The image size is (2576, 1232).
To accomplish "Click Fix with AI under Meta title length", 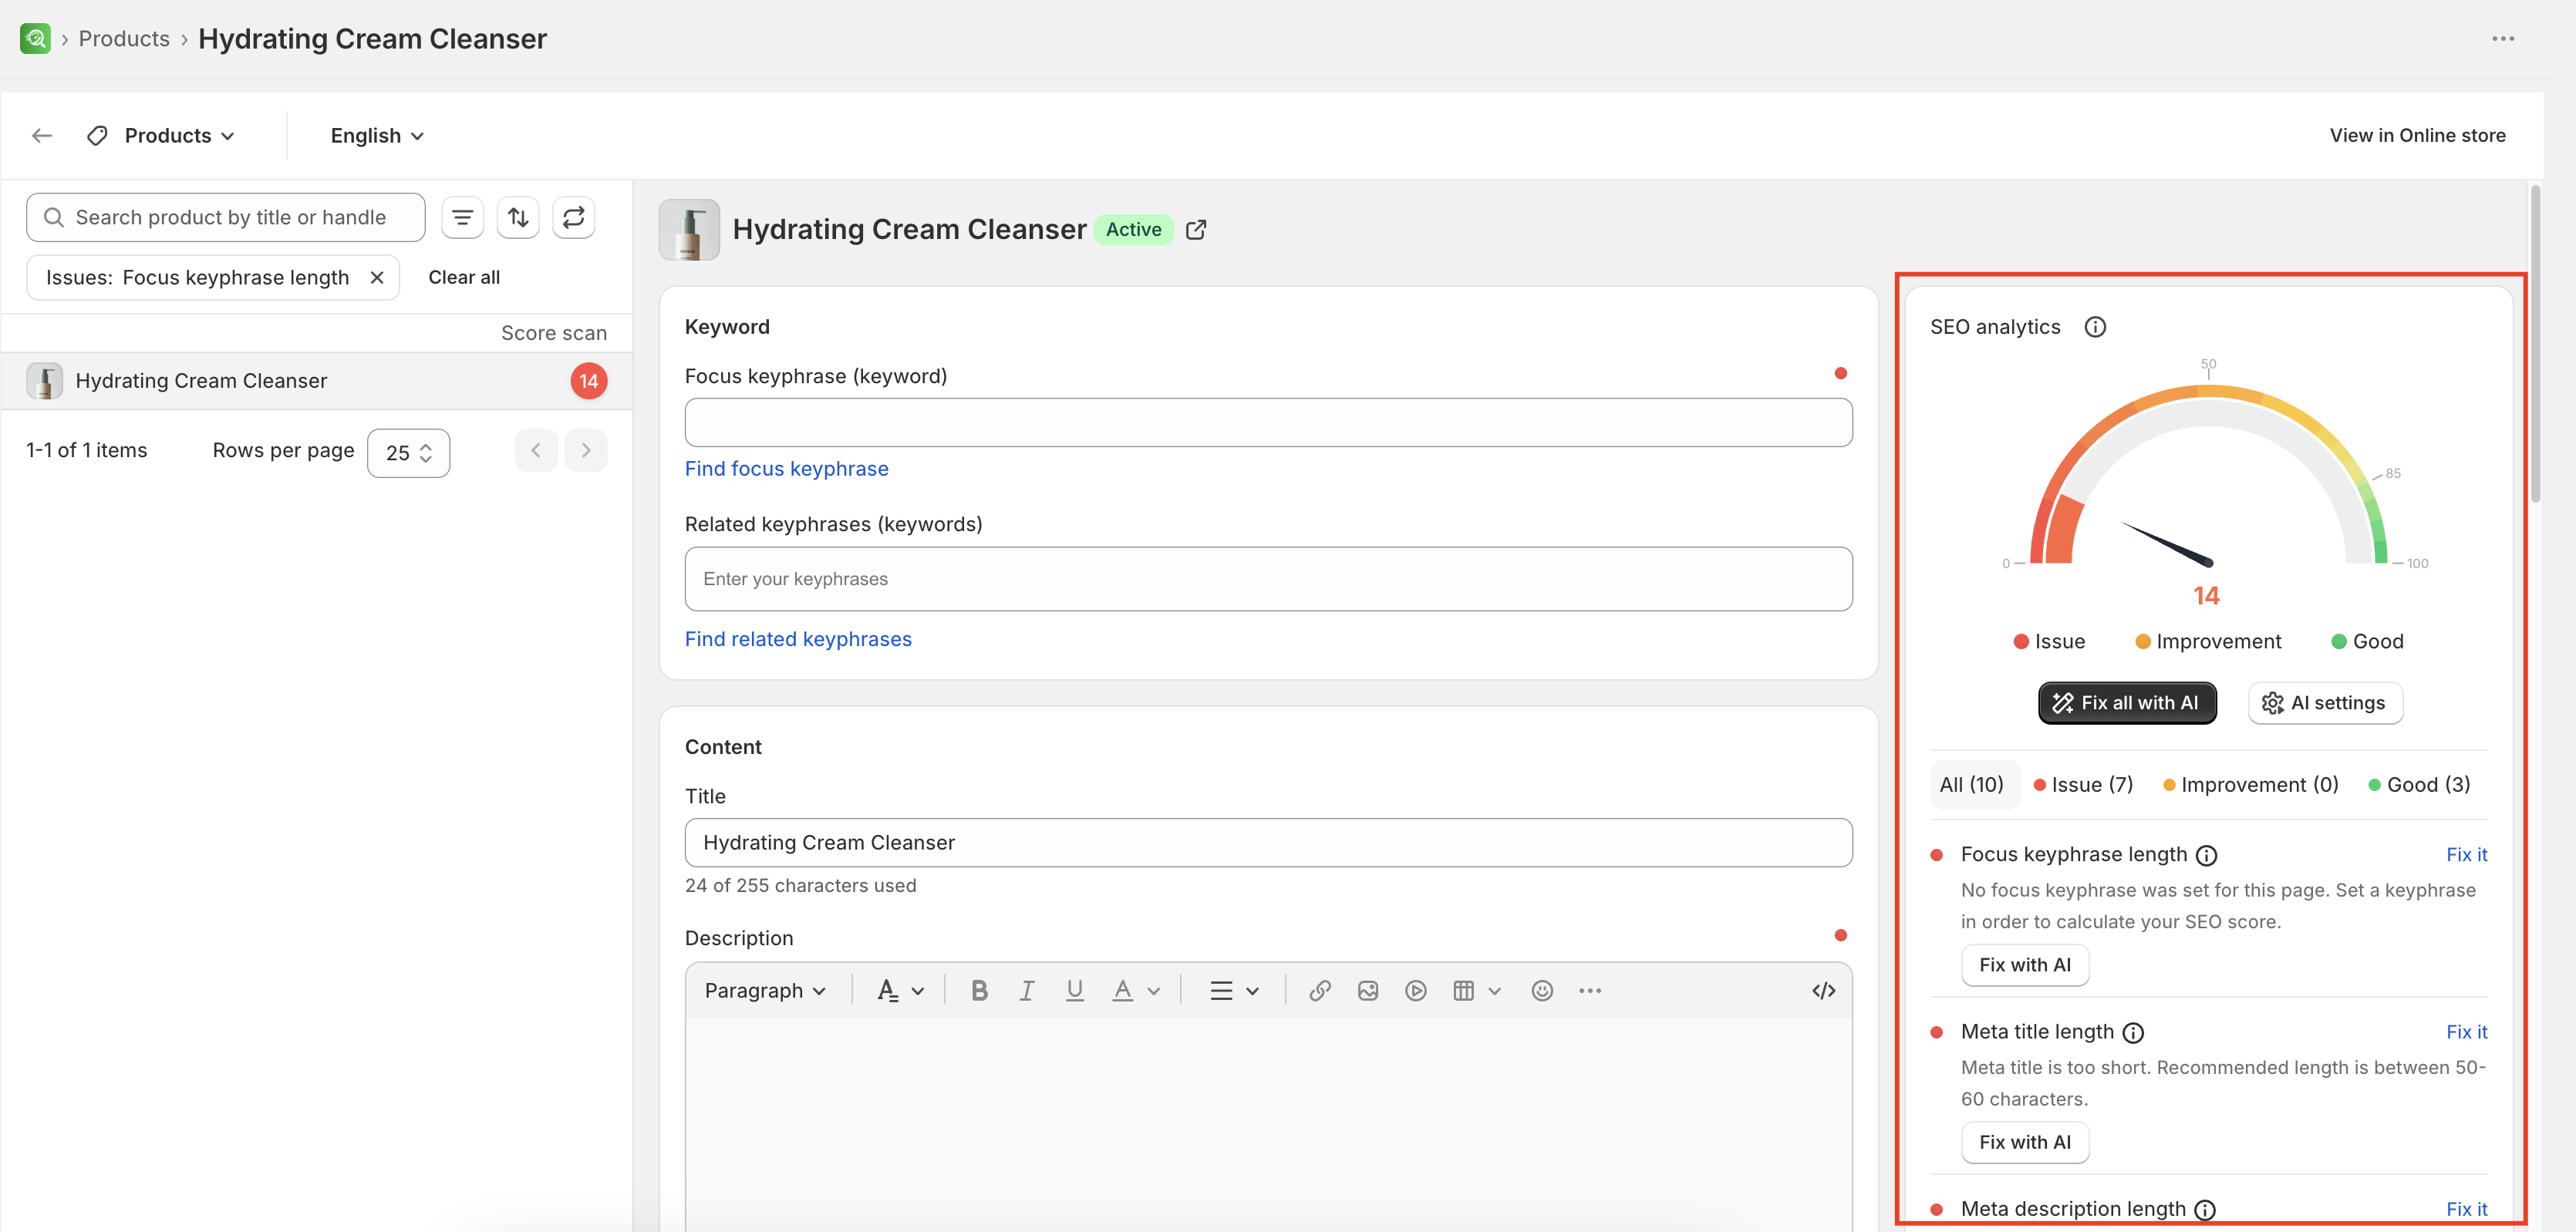I will [x=2024, y=1142].
